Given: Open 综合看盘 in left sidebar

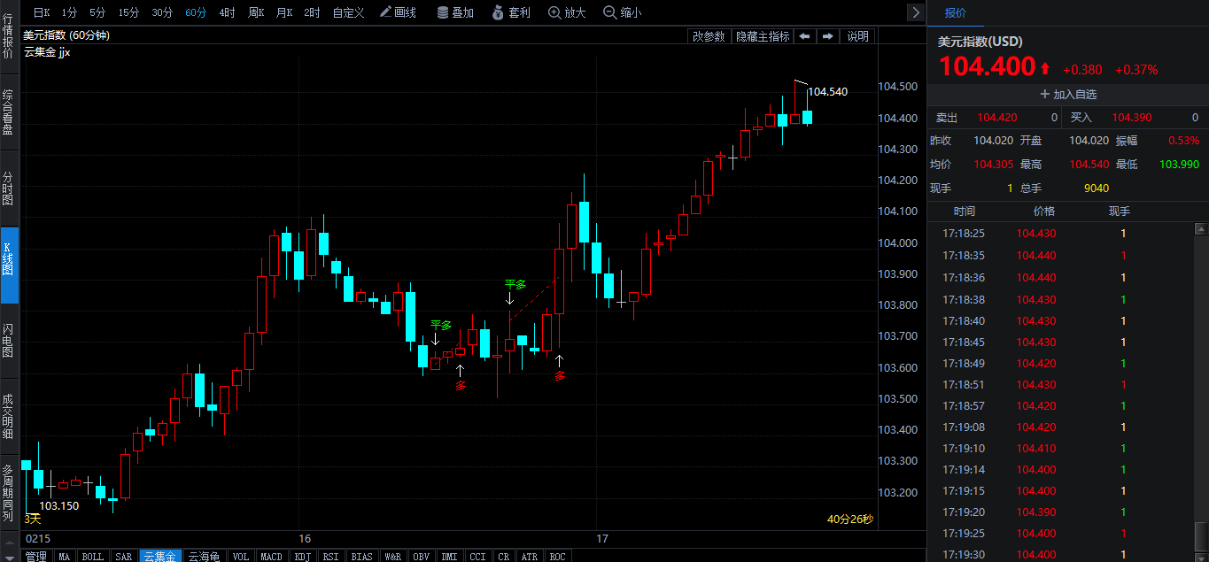Looking at the screenshot, I should [x=8, y=112].
